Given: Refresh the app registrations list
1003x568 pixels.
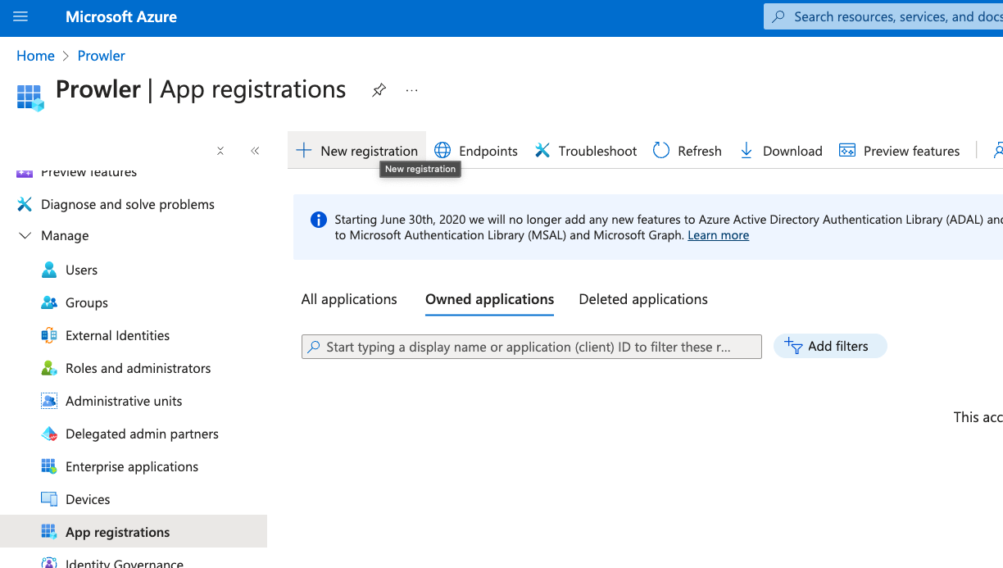Looking at the screenshot, I should (688, 151).
